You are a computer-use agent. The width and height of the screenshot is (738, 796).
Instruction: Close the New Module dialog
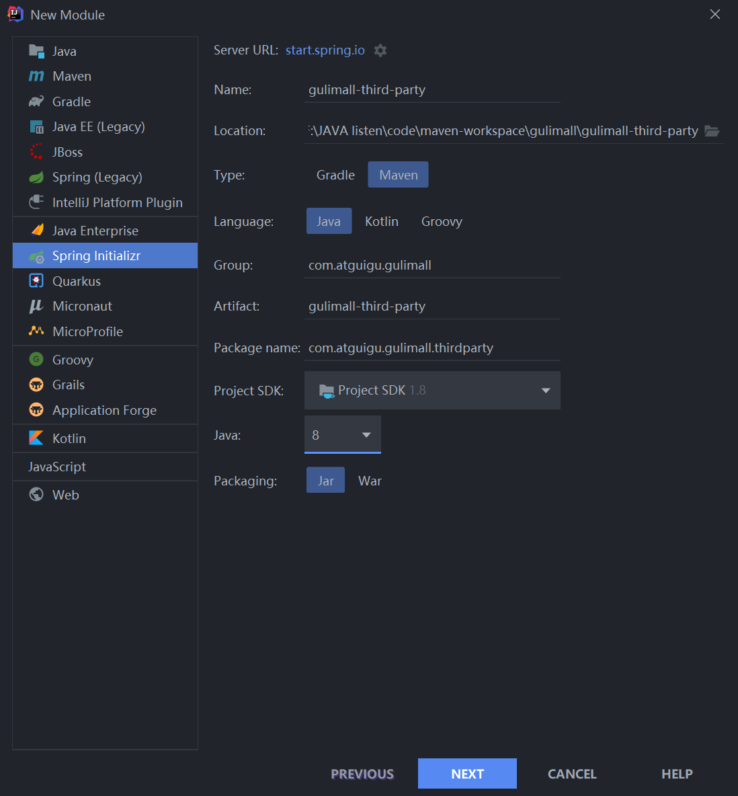point(714,14)
